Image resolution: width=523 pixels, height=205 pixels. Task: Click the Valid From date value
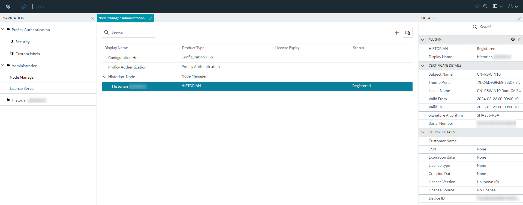499,99
